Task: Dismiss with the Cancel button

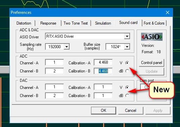Action: (131, 110)
